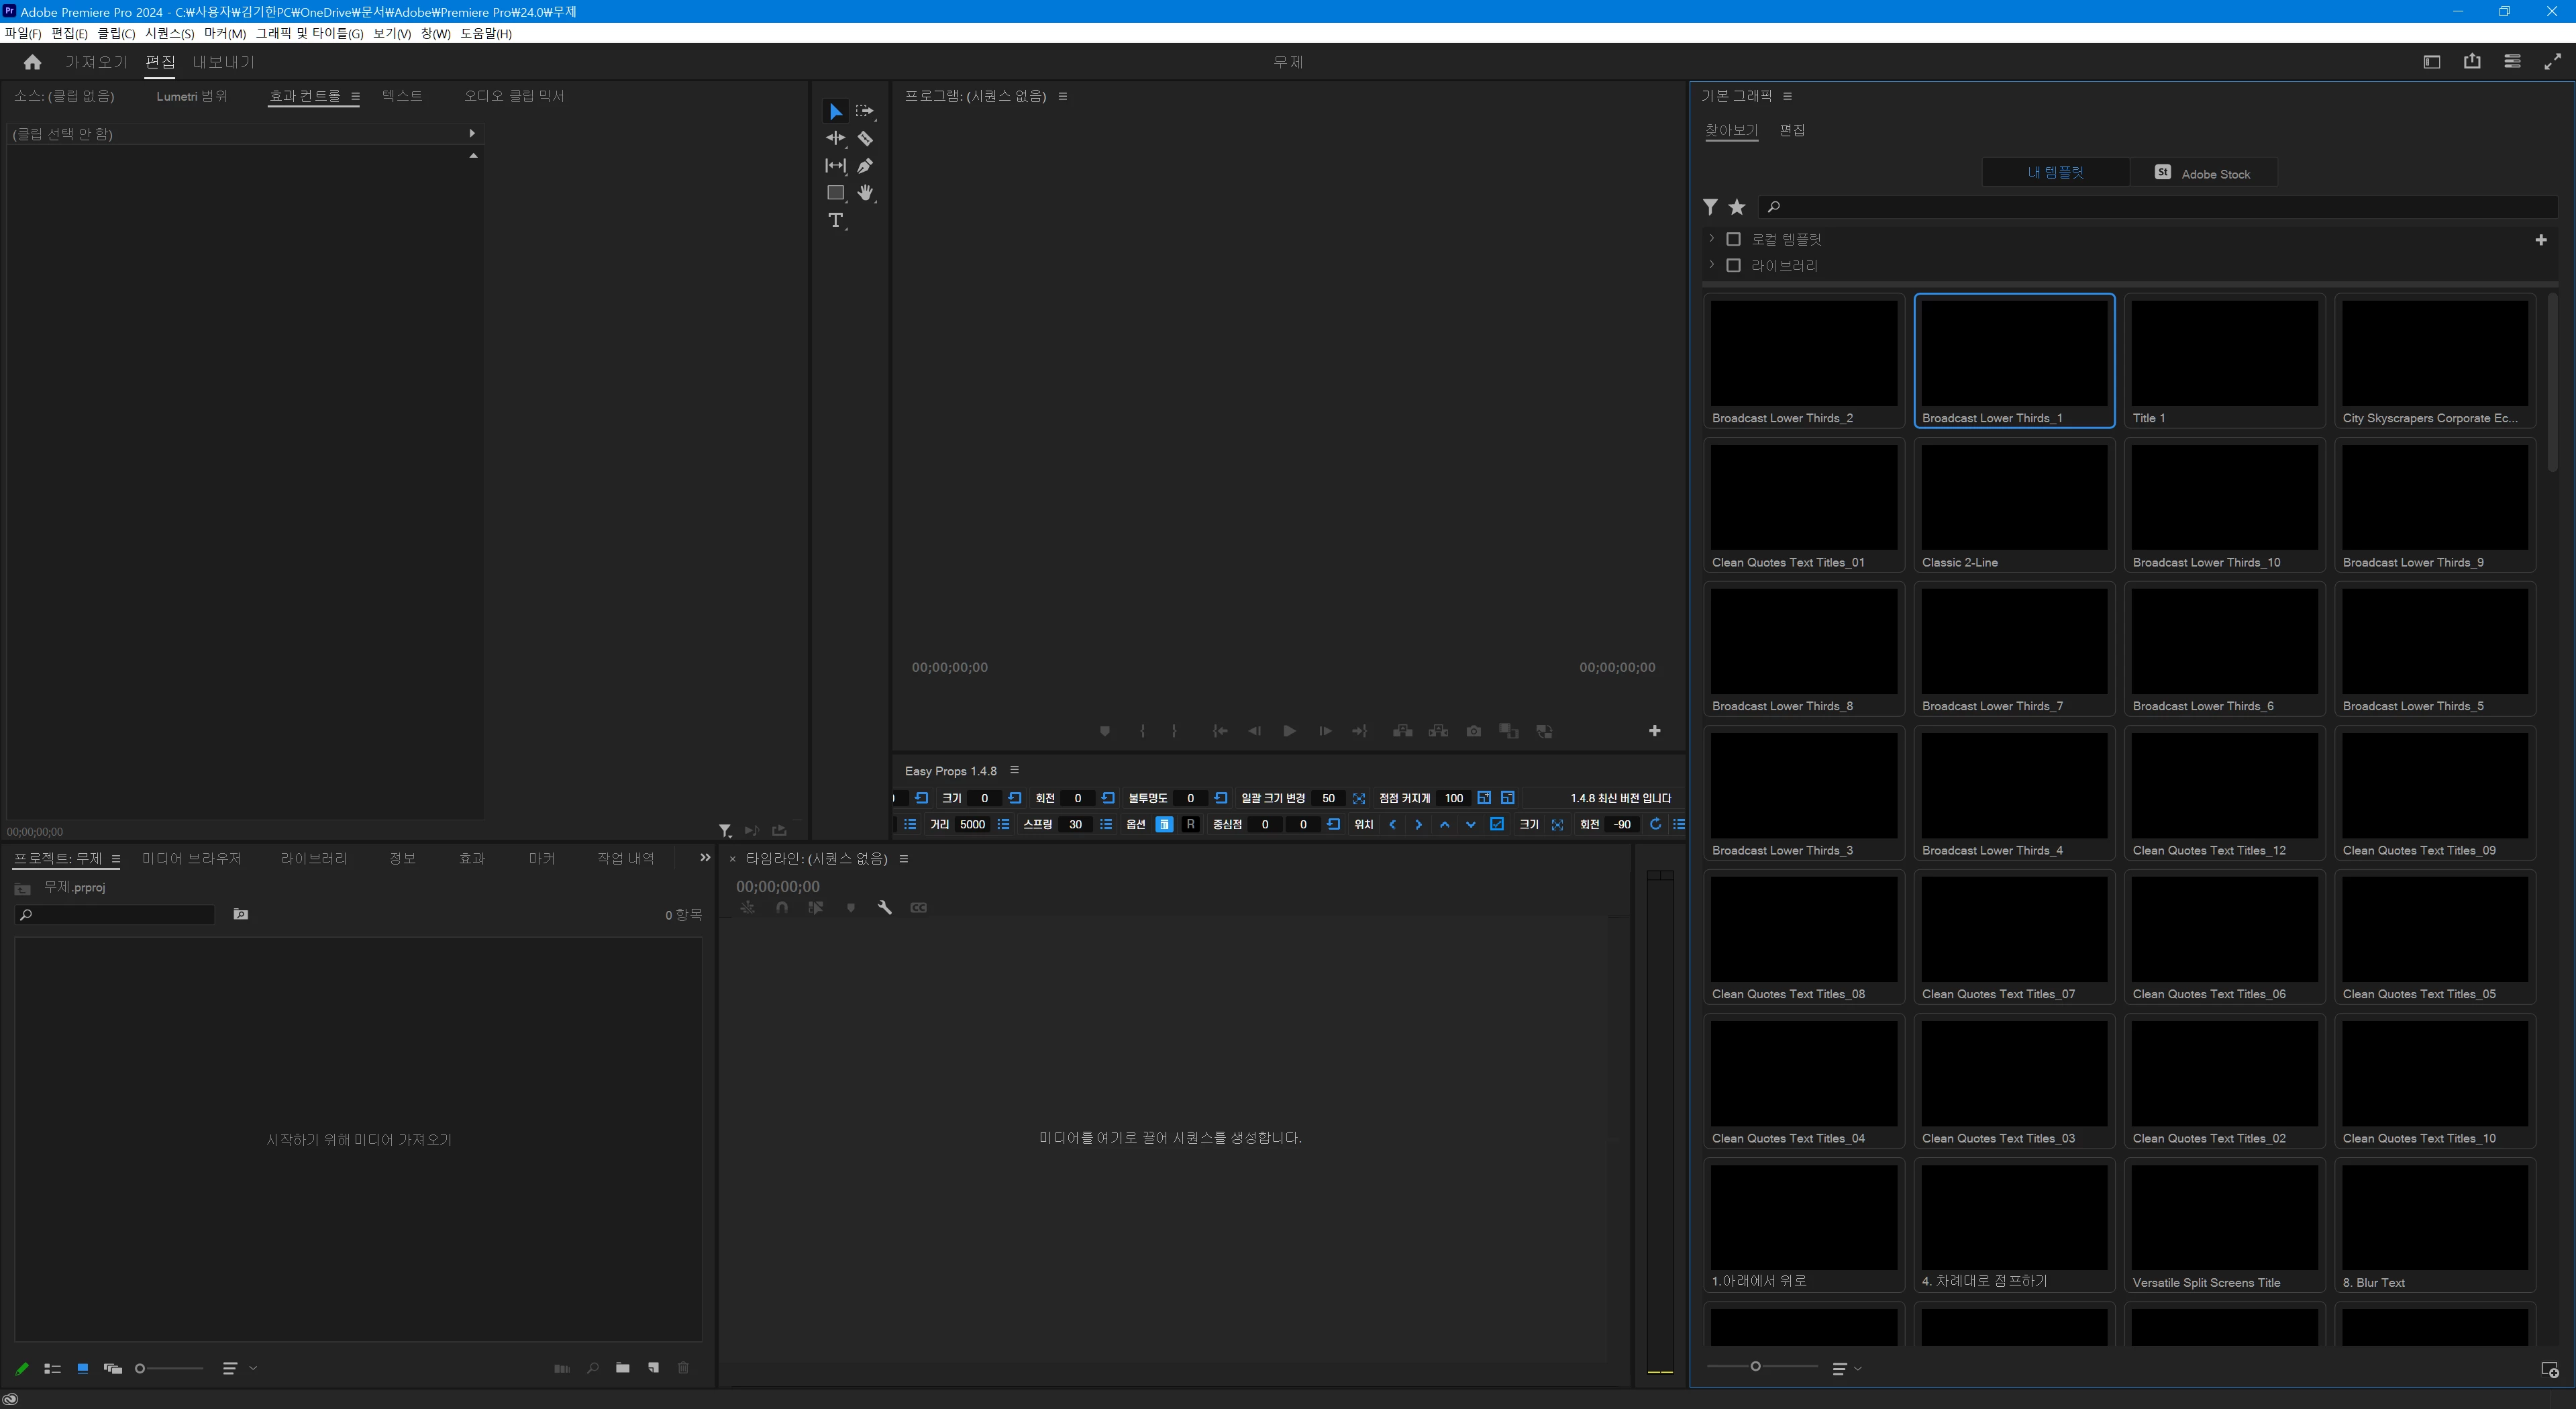Switch to the 내보내기 tab
This screenshot has height=1409, width=2576.
click(223, 62)
